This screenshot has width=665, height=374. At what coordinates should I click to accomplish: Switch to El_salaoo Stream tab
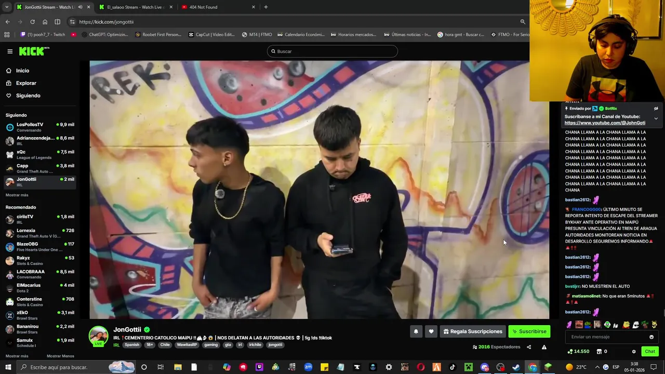(135, 7)
